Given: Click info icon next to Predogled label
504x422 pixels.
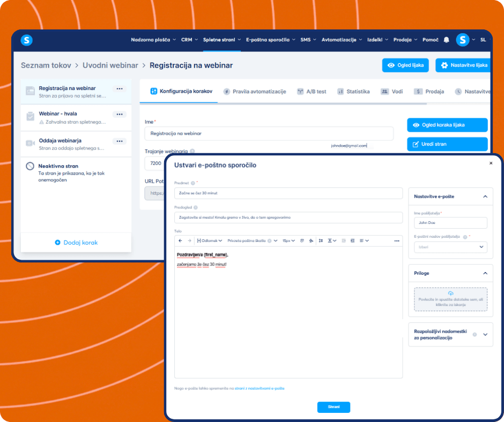Looking at the screenshot, I should [195, 207].
